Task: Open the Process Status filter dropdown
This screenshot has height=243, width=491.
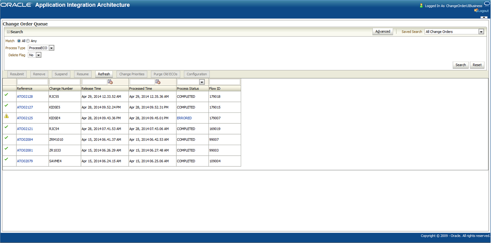Action: point(202,82)
